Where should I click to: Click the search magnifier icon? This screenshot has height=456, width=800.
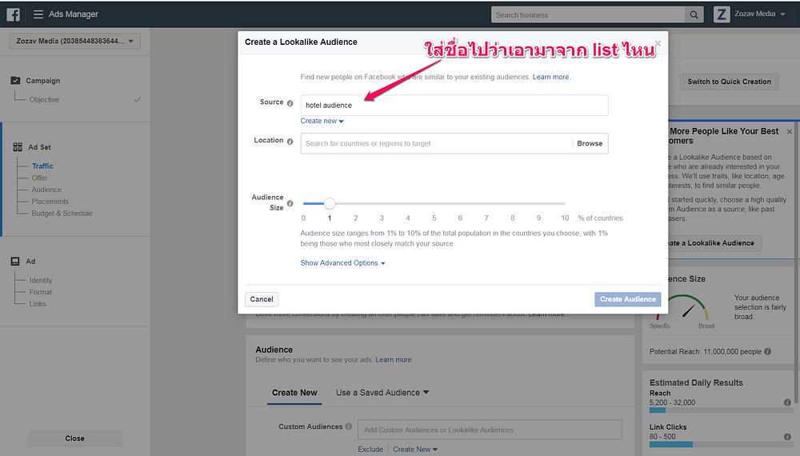tap(694, 14)
